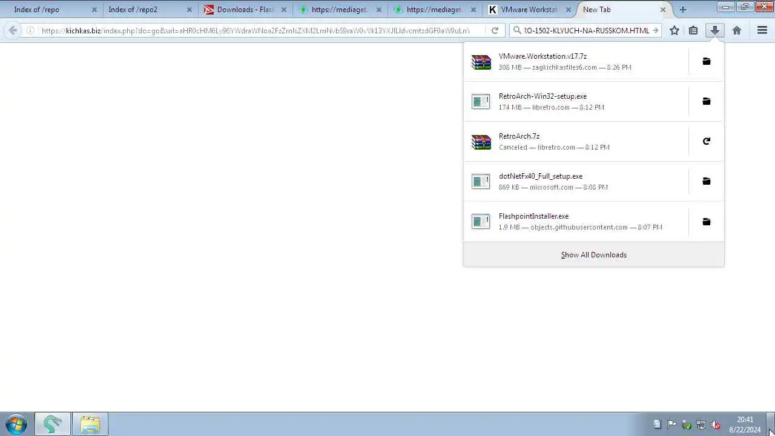Screen dimensions: 775x436
Task: Open the hamburger menu
Action: [x=762, y=30]
